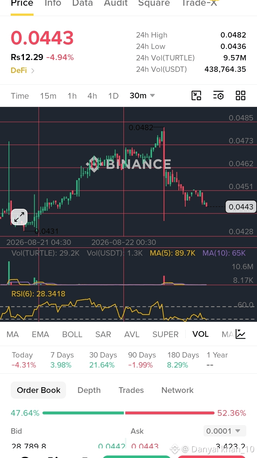
Task: Click the large 0.0443 last price
Action: point(42,38)
